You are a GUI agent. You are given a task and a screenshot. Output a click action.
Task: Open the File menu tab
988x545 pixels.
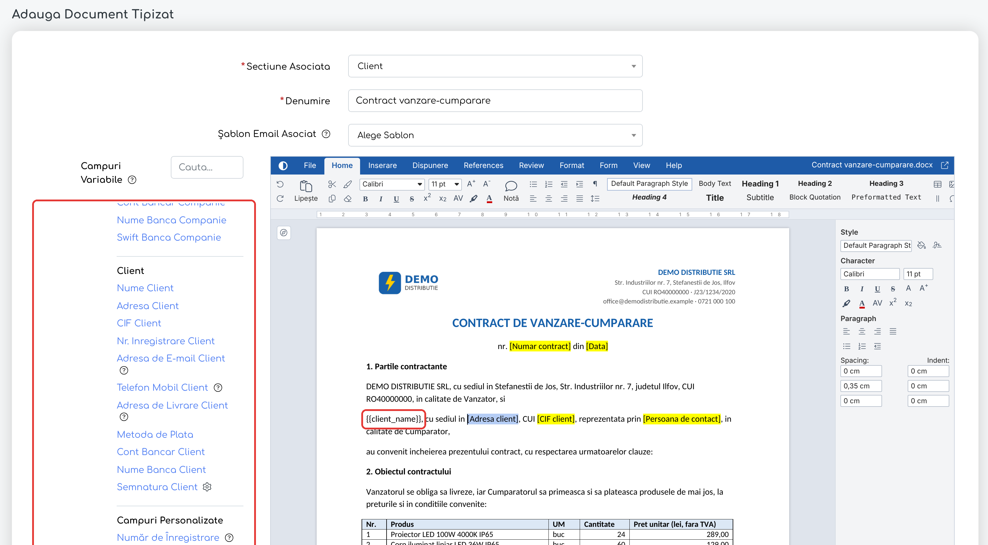(x=309, y=165)
